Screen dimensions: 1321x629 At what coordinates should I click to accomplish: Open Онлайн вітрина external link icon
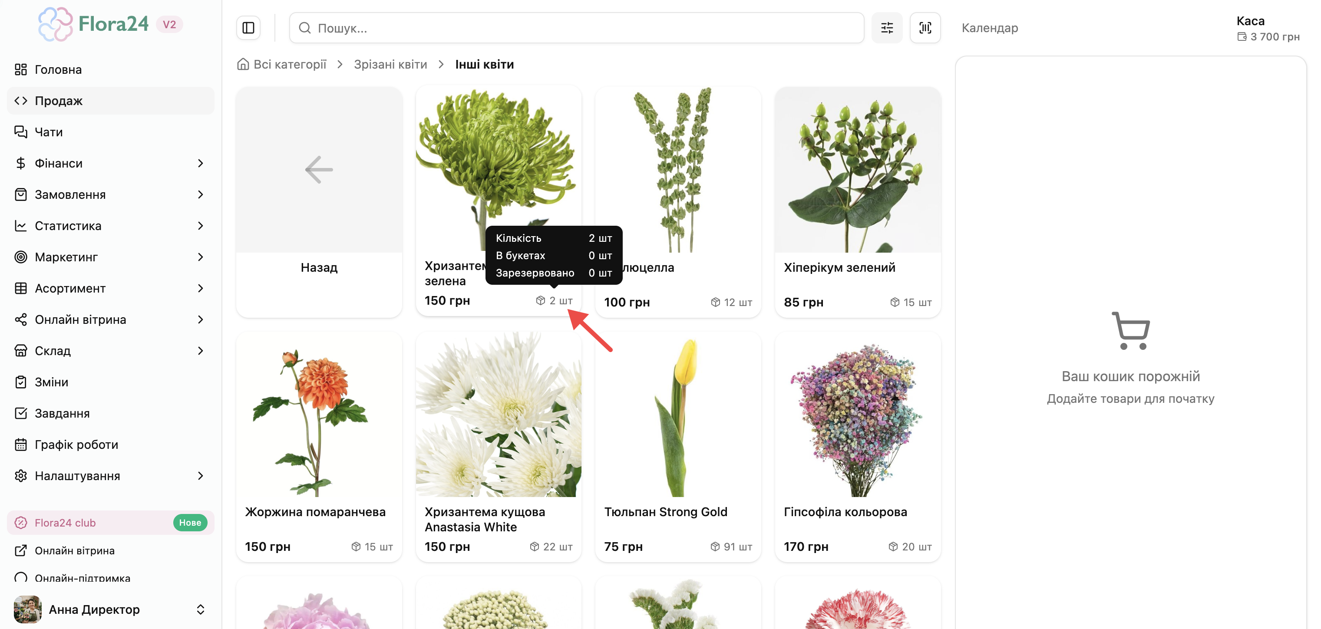(20, 550)
